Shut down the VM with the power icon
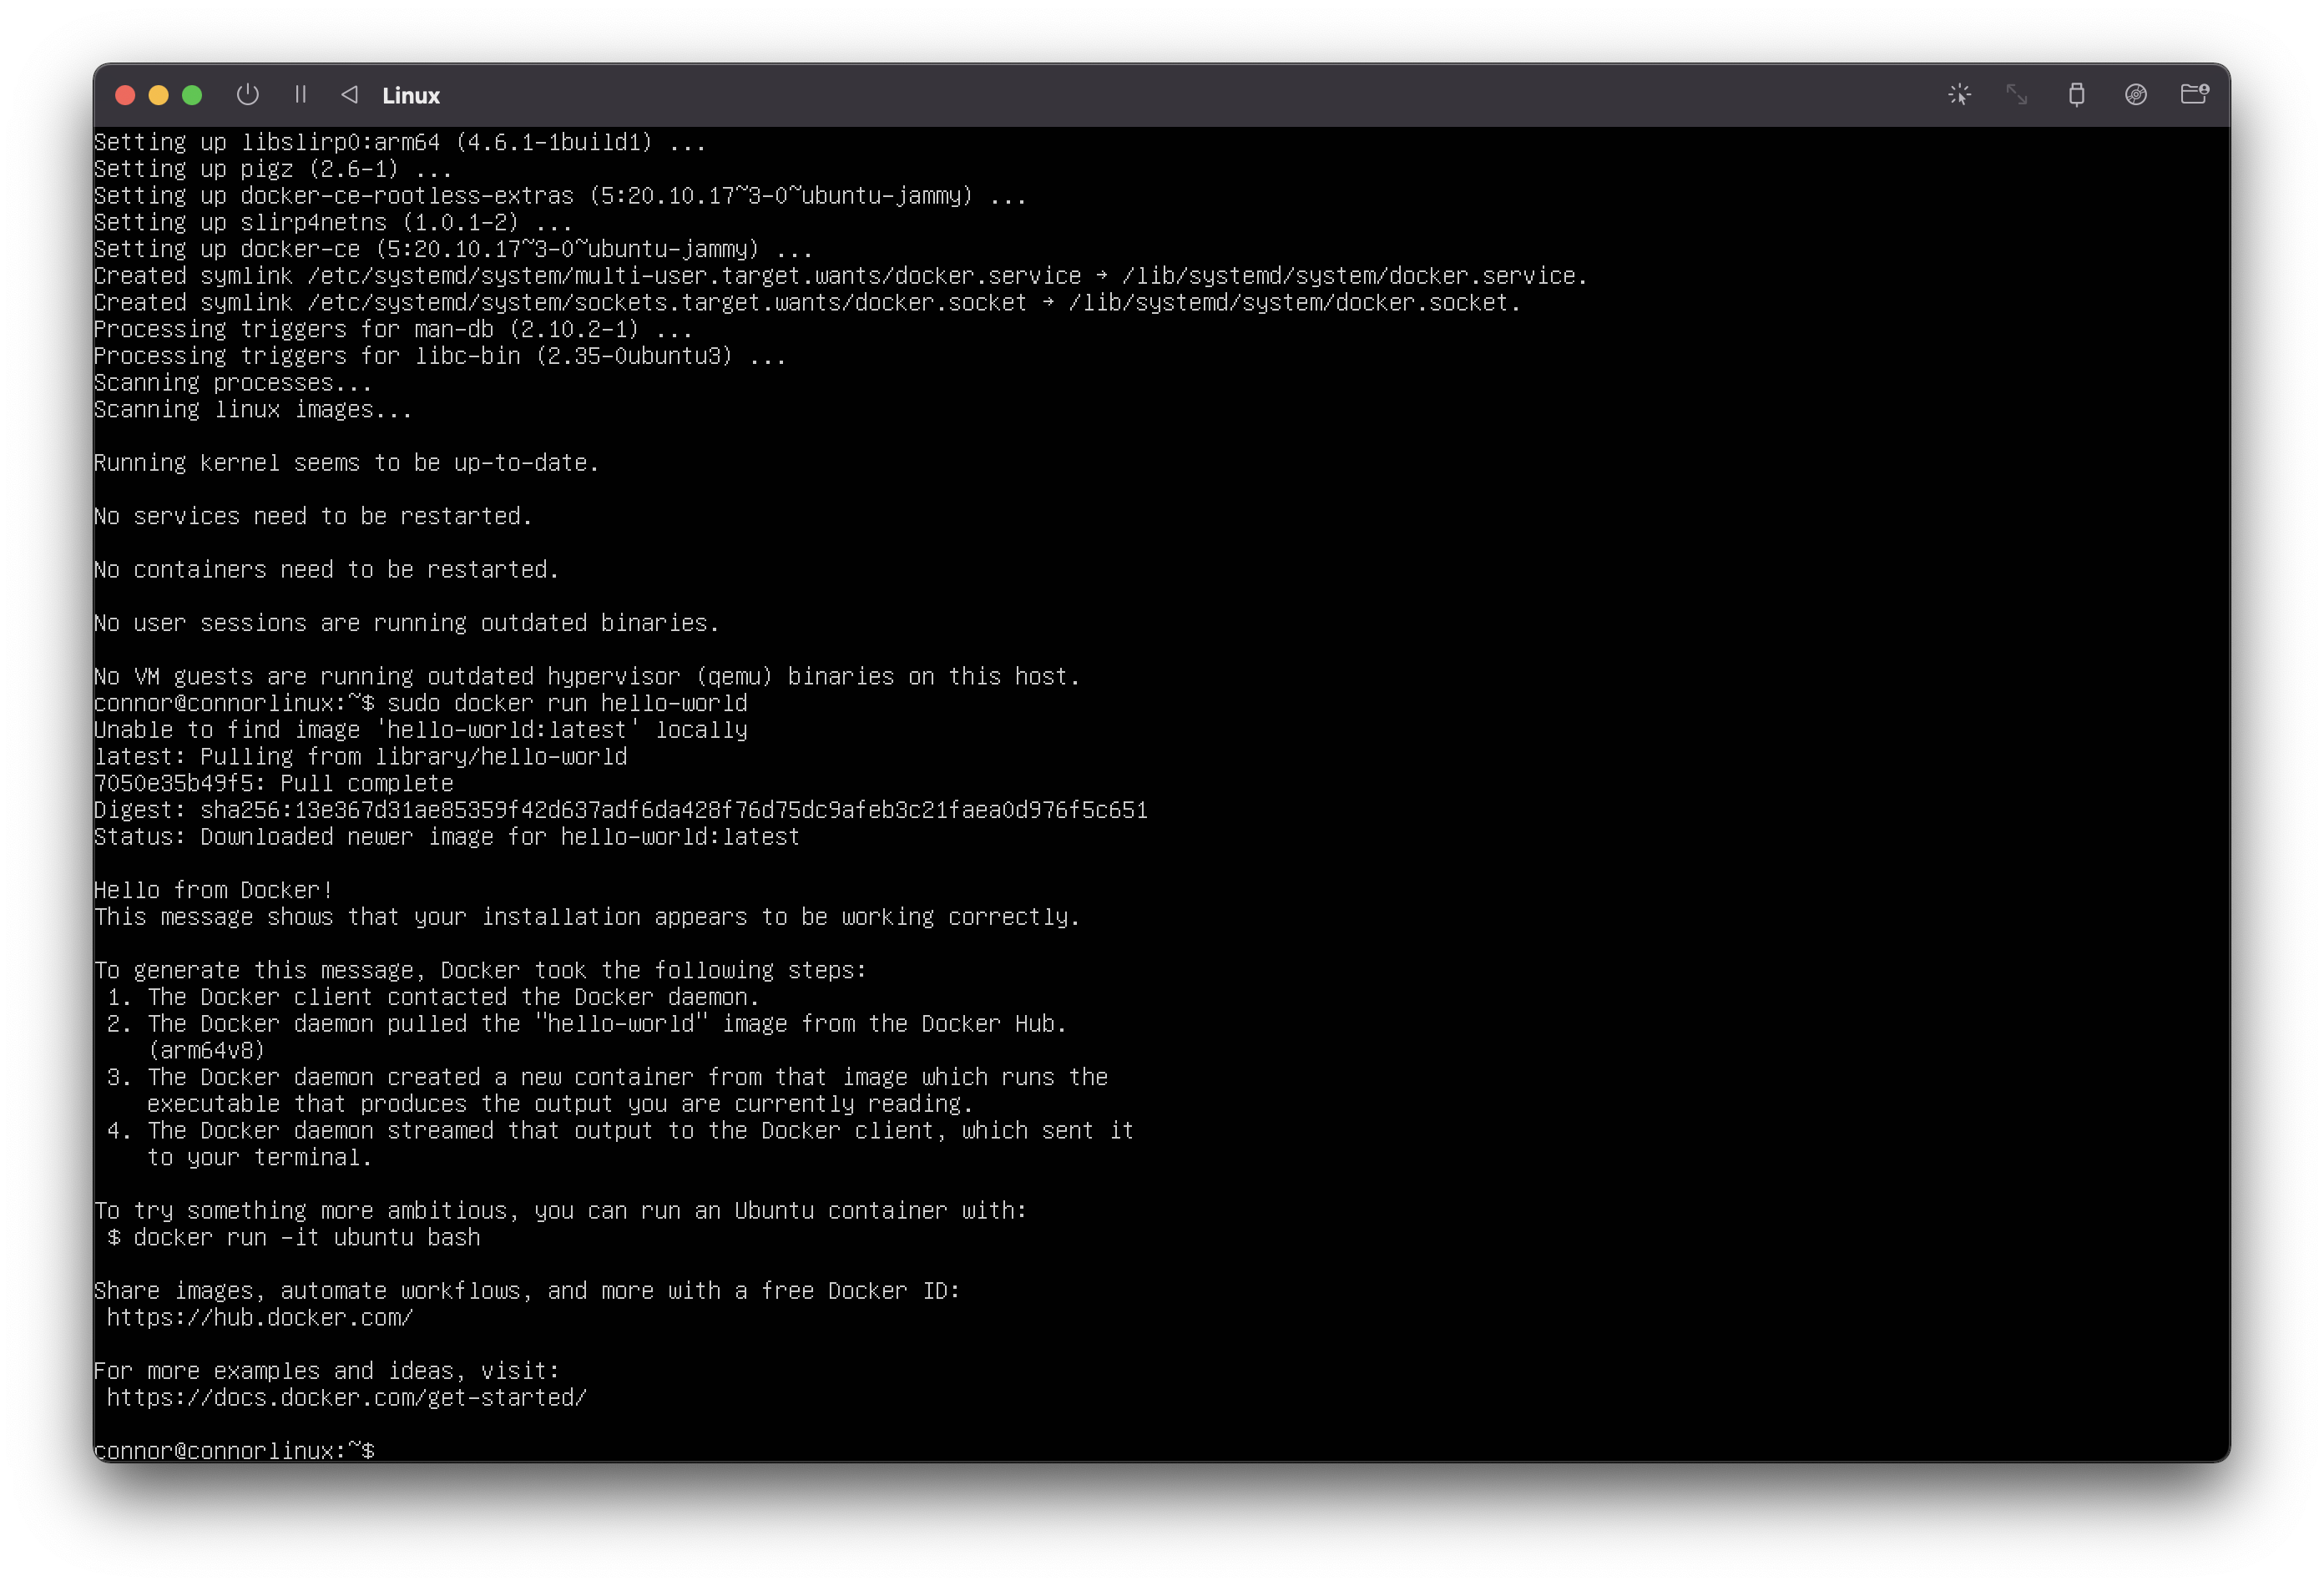The image size is (2324, 1586). [247, 95]
